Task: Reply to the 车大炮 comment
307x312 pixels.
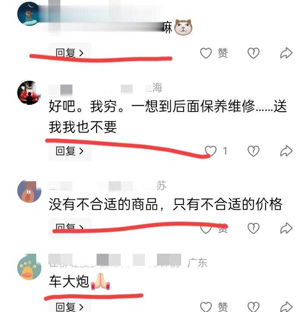Action: click(70, 306)
